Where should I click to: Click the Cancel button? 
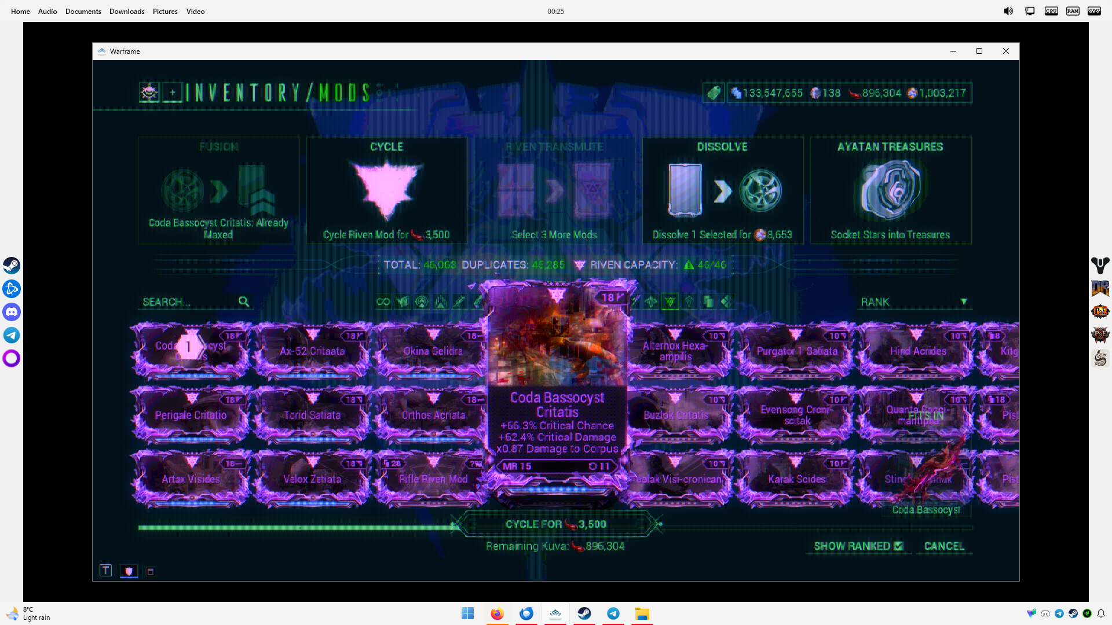943,546
